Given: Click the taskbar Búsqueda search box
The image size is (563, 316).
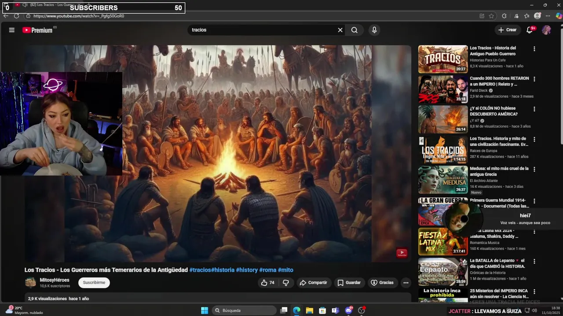Looking at the screenshot, I should coord(244,310).
